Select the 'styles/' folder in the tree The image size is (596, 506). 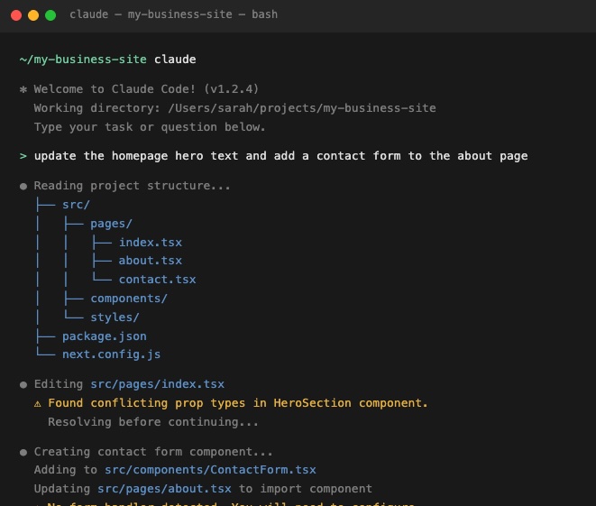coord(115,317)
